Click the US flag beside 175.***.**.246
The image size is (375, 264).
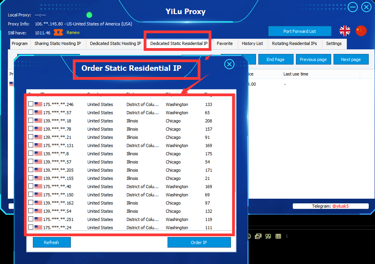coord(38,104)
